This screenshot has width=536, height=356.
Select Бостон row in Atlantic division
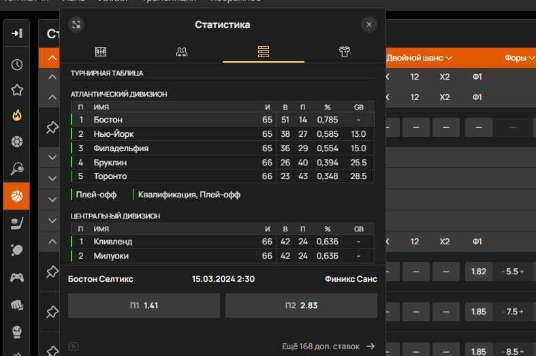click(223, 120)
